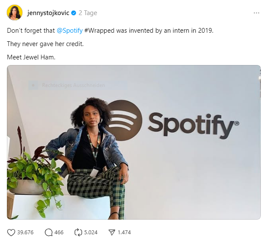
Task: Open the three-dot more options menu
Action: (257, 13)
